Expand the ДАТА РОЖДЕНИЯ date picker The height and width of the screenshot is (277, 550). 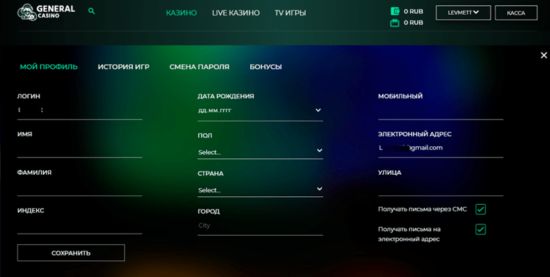pos(260,111)
